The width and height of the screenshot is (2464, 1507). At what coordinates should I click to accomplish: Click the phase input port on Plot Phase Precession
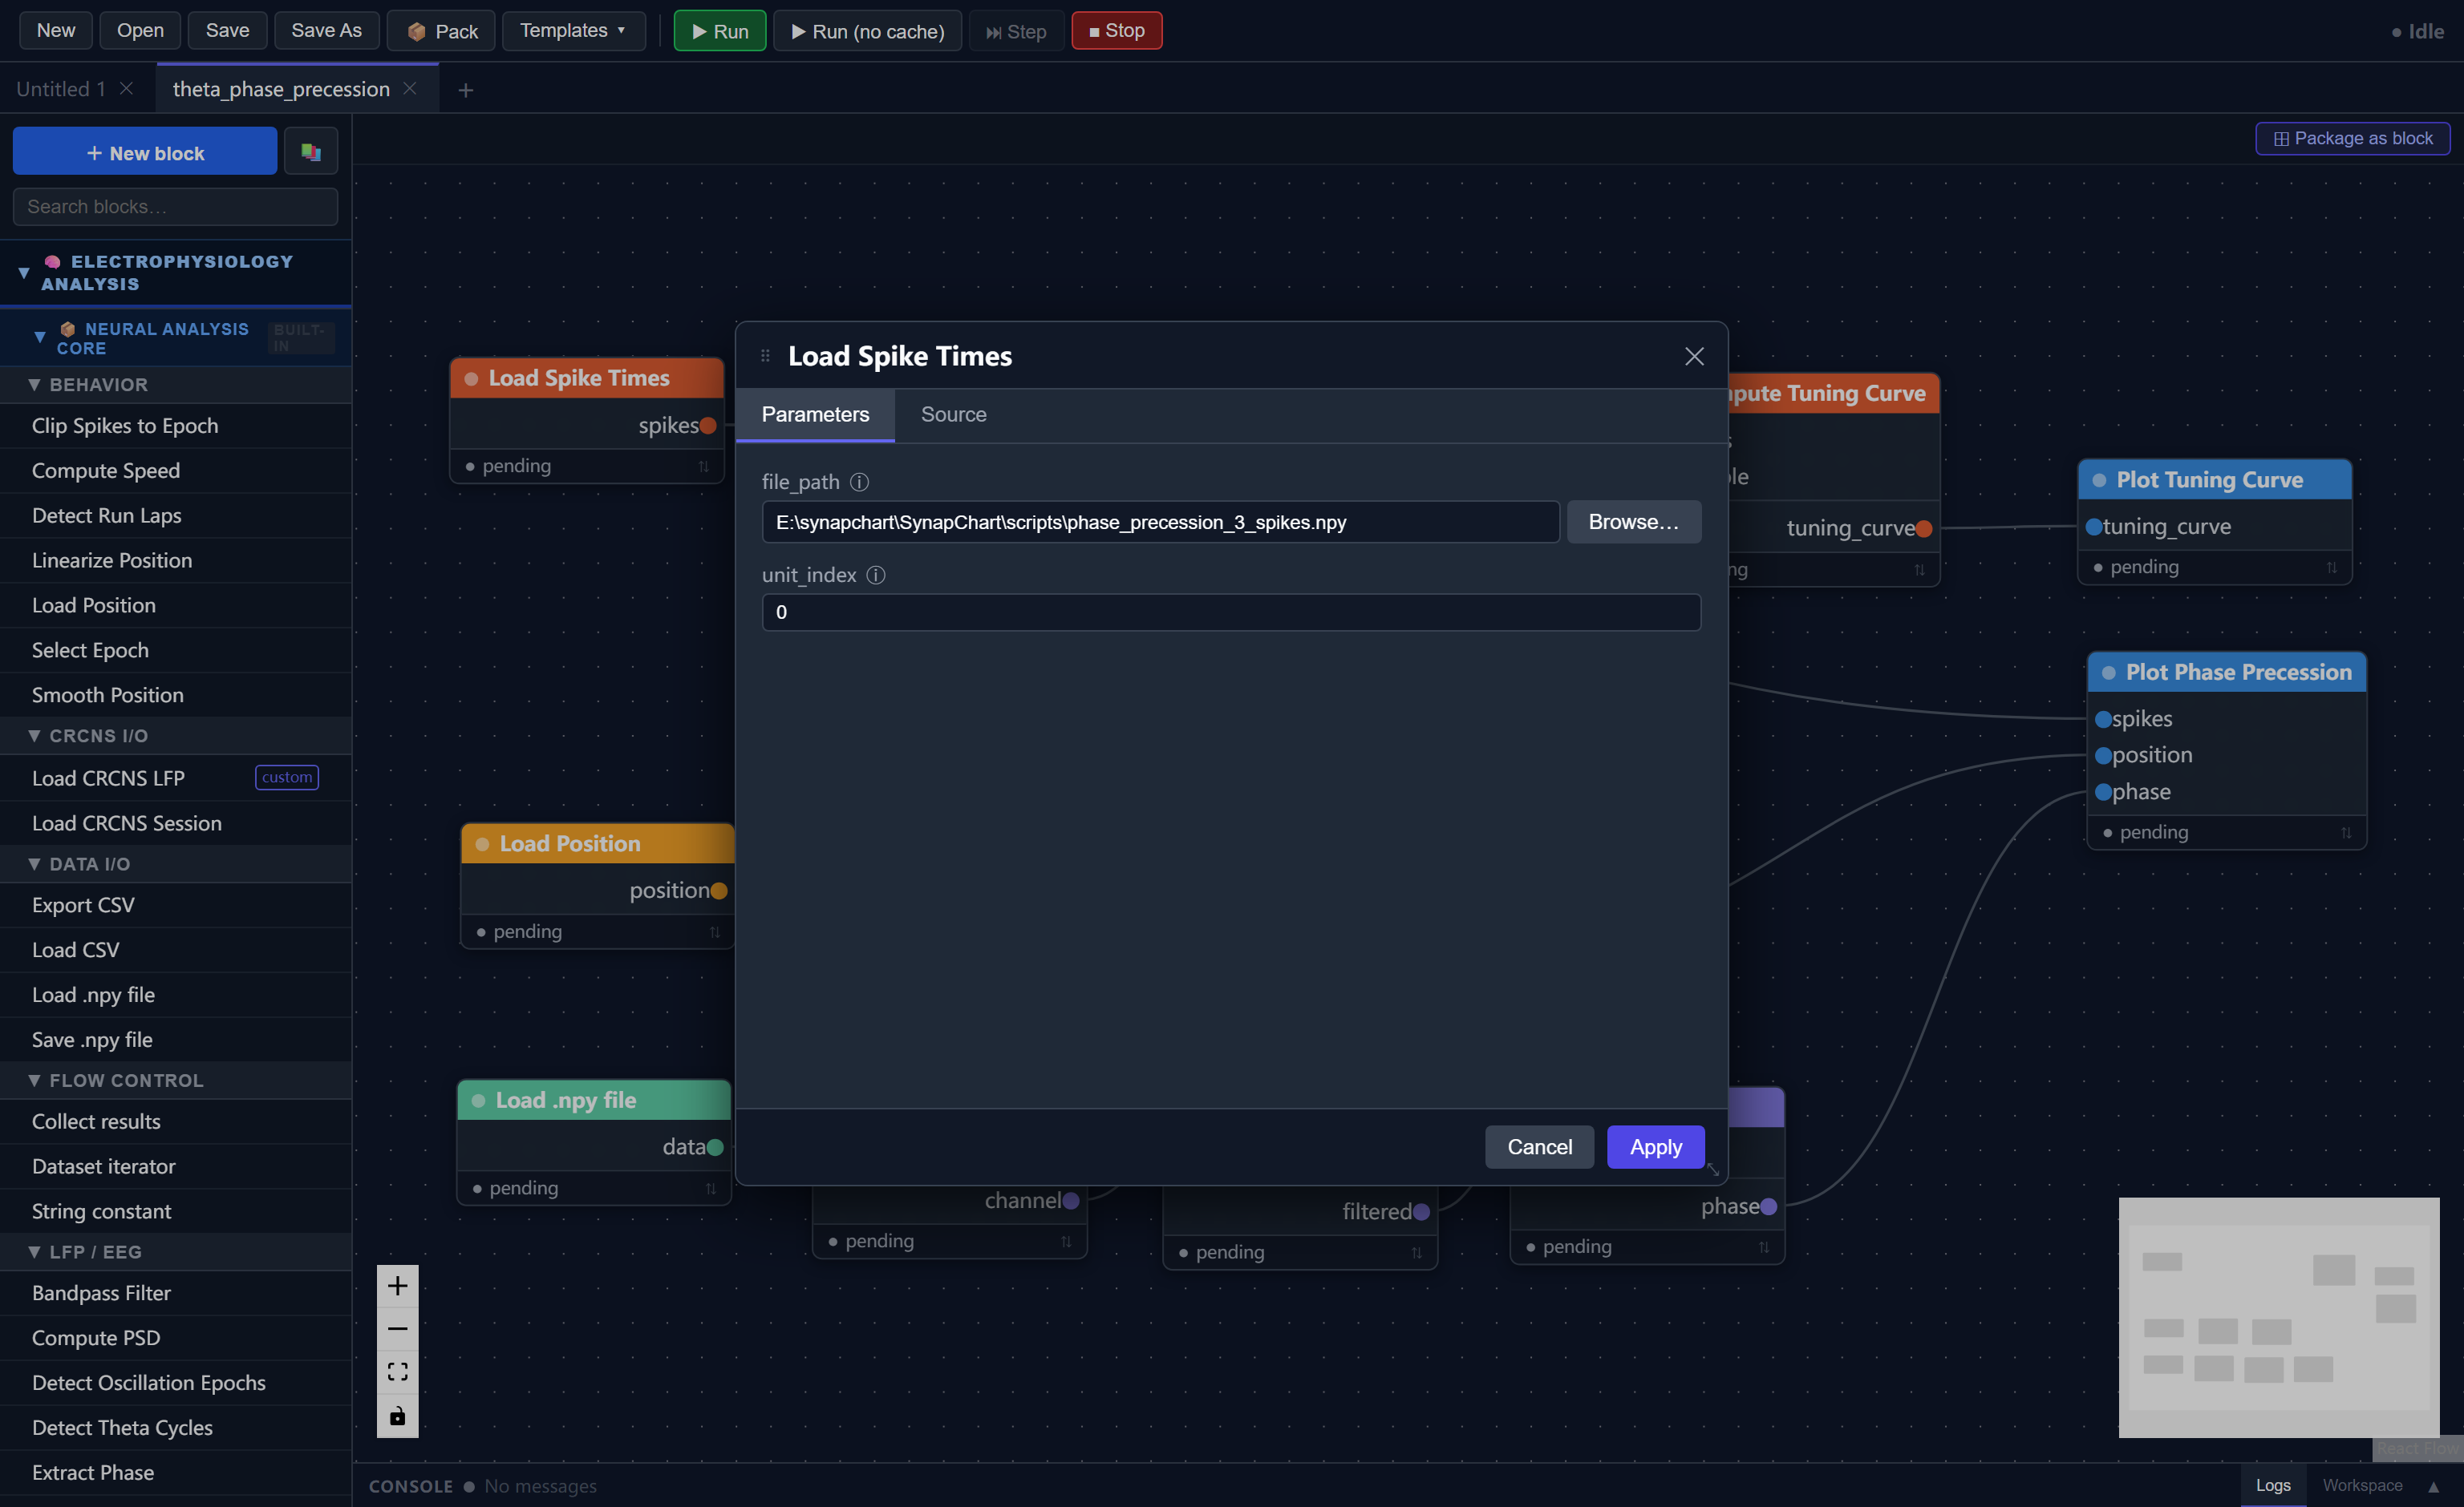click(2103, 793)
